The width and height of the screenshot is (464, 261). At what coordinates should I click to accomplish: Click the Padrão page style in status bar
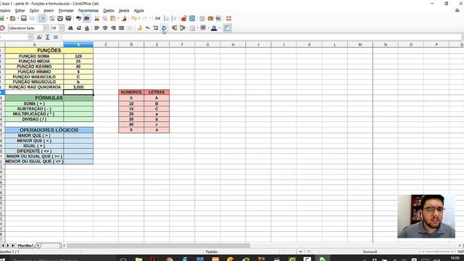[x=212, y=252]
